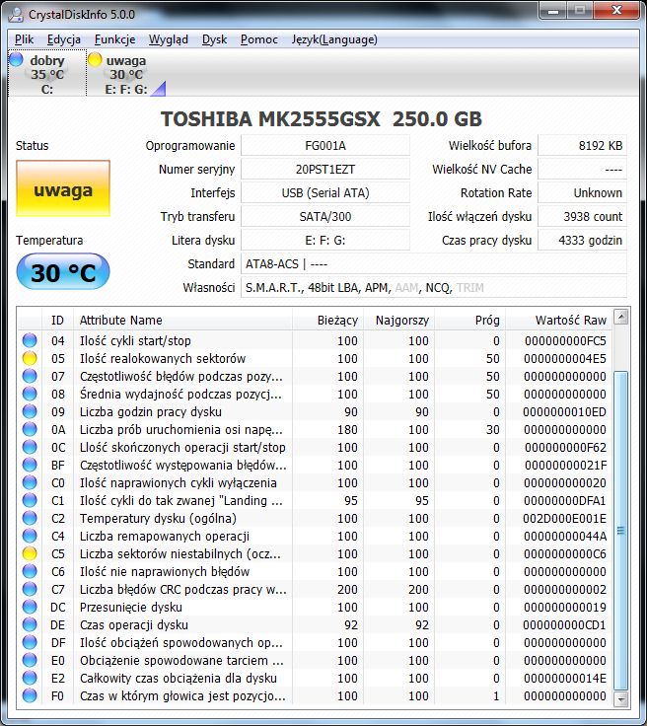The height and width of the screenshot is (726, 647).
Task: Click blue status orb for attribute DC
Action: (30, 607)
